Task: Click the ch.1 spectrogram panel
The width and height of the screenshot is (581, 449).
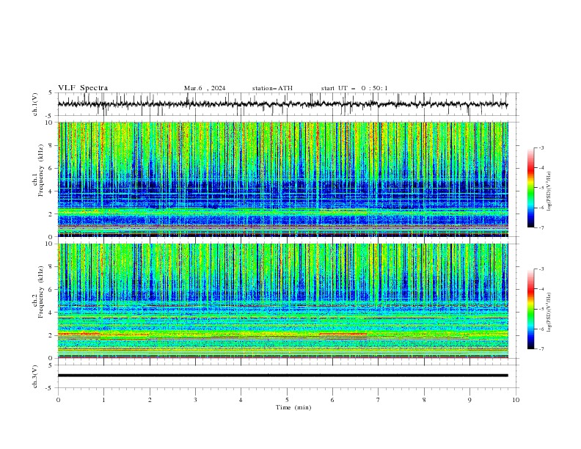Action: pos(283,179)
